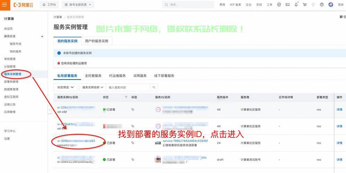Open the 服务实例名称 search type dropdown
The height and width of the screenshot is (173, 346).
(x=92, y=88)
